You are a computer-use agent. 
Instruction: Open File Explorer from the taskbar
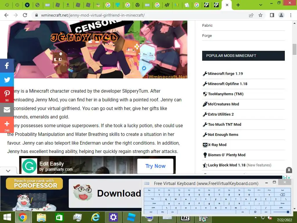coord(41,217)
